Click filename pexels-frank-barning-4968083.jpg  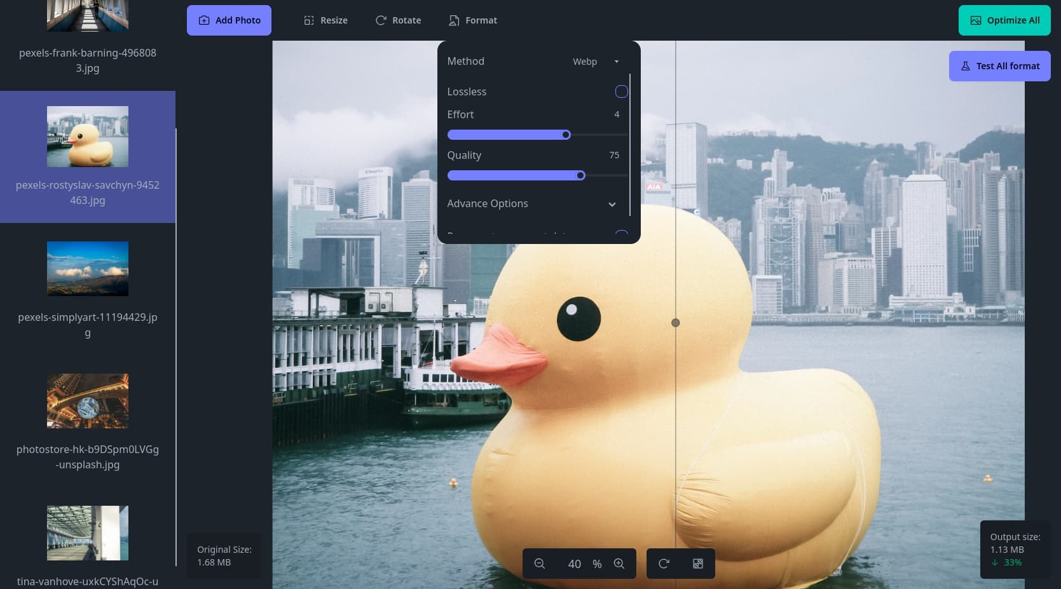(x=88, y=60)
